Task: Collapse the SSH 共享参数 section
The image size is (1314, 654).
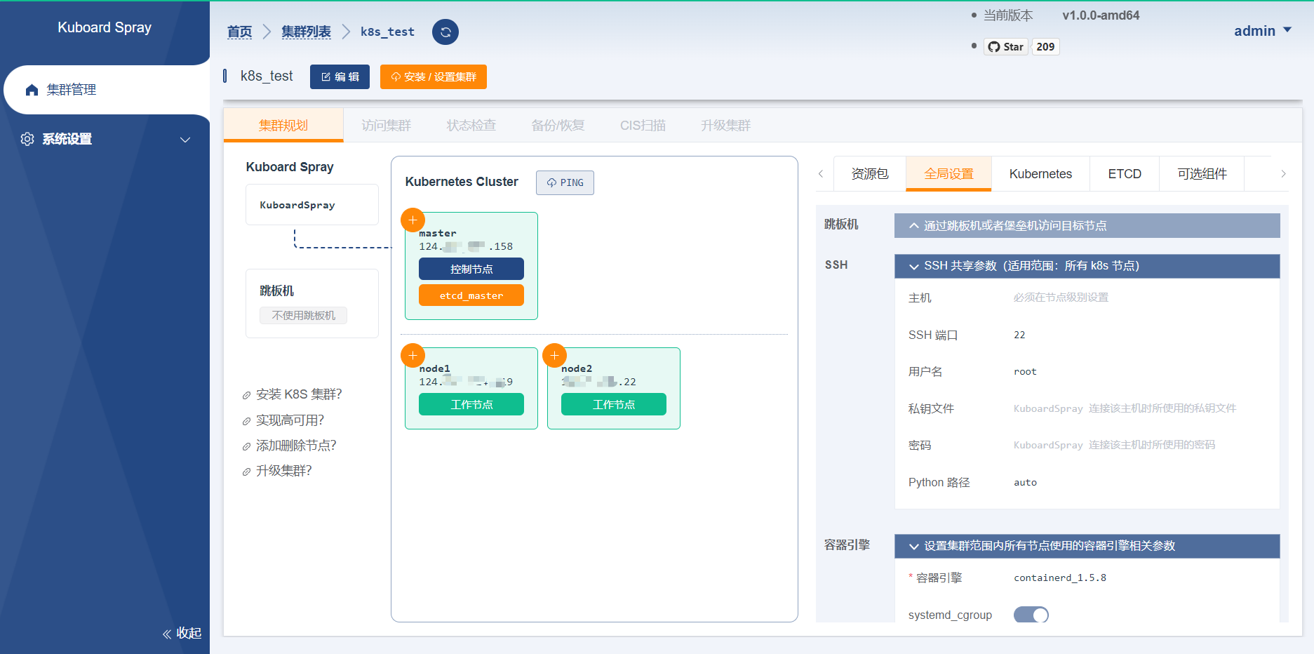Action: [x=1087, y=266]
